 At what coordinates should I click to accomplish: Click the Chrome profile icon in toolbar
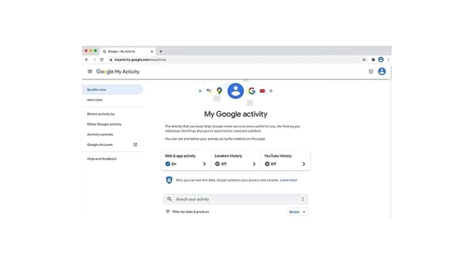point(381,60)
